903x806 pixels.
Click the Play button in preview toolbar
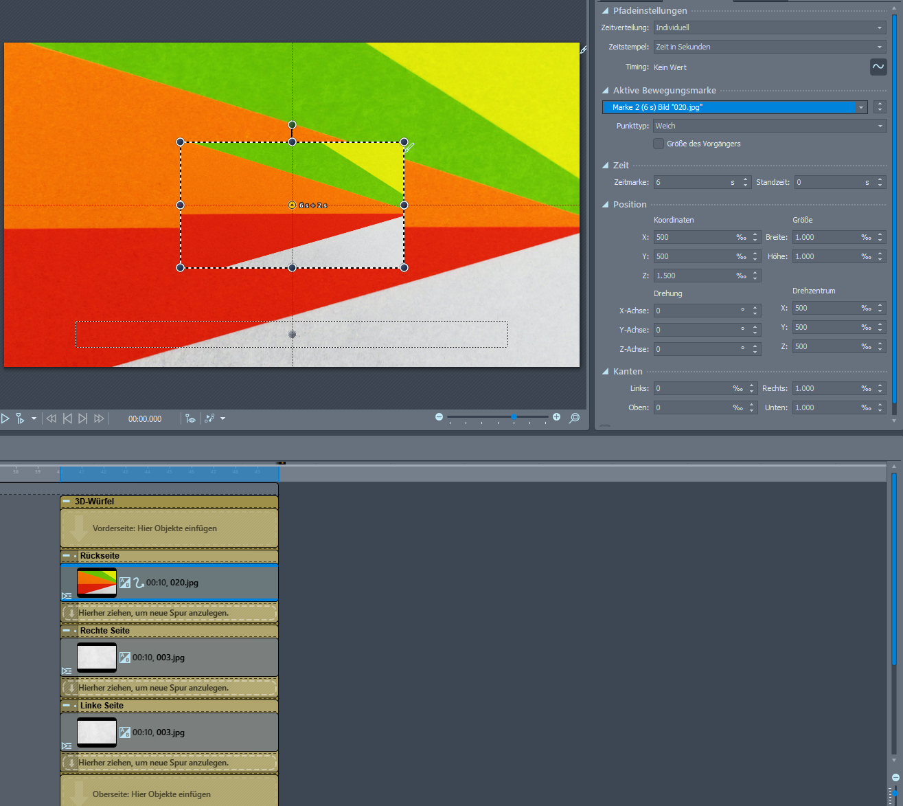point(5,418)
